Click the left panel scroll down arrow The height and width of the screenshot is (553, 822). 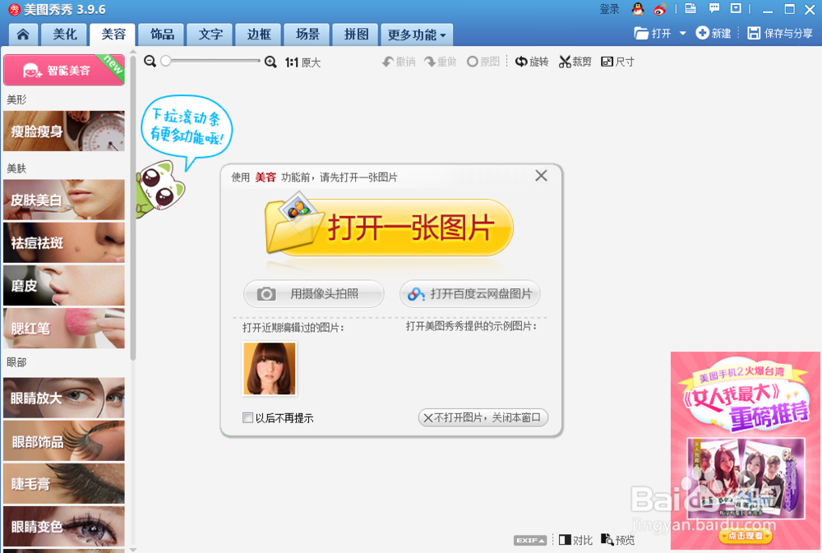click(x=132, y=550)
